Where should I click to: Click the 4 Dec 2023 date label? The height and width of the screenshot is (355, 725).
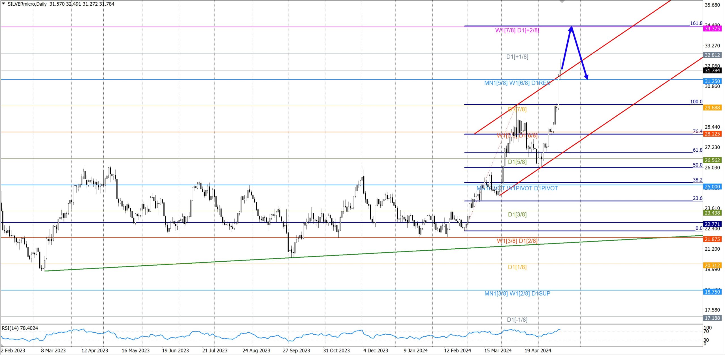376,350
